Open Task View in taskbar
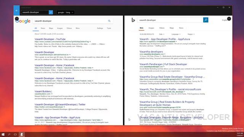This screenshot has height=137, width=244. [x=15, y=134]
